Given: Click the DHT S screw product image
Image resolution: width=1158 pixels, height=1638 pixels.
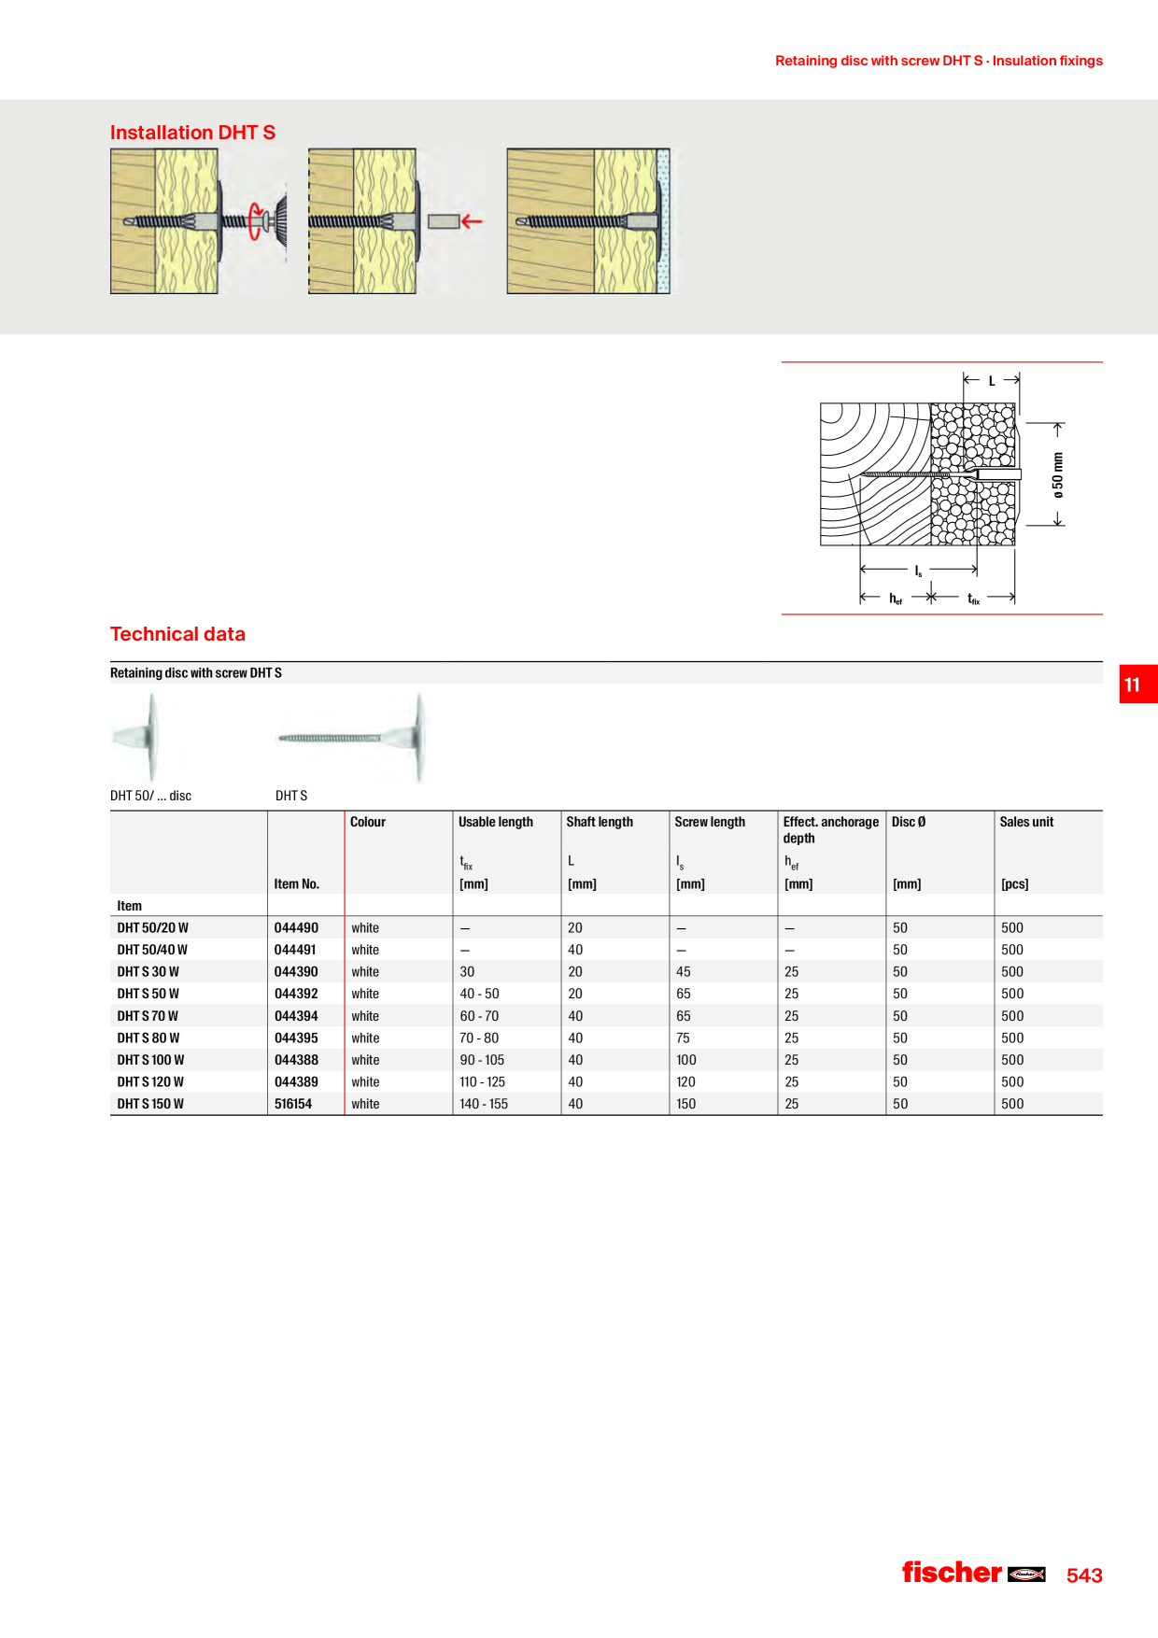Looking at the screenshot, I should [352, 738].
